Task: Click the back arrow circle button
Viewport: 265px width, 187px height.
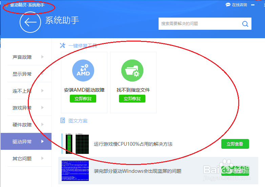Action: click(30, 22)
